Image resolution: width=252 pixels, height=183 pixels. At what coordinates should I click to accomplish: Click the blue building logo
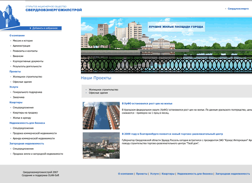(x=10, y=17)
